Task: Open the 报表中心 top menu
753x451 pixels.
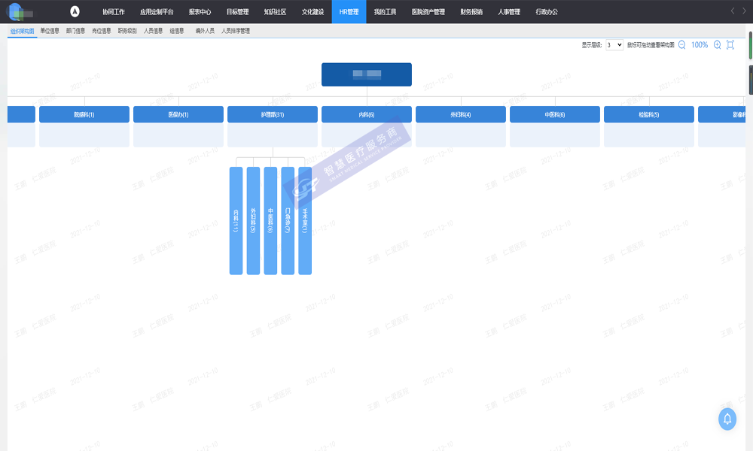Action: [200, 12]
